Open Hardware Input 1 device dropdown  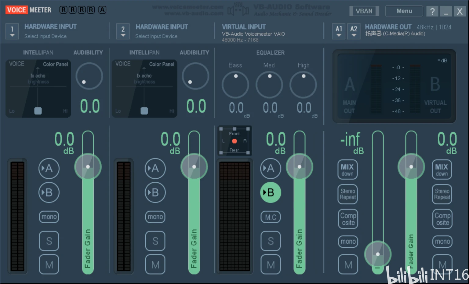pos(12,31)
